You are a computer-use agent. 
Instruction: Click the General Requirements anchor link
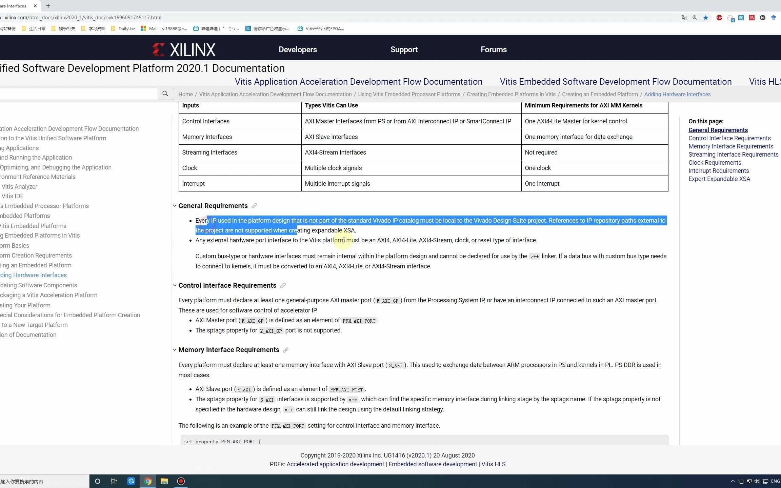[255, 205]
